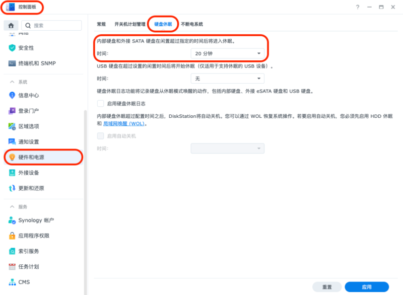
Task: Select the 硬盘休眠 tab
Action: tap(163, 24)
